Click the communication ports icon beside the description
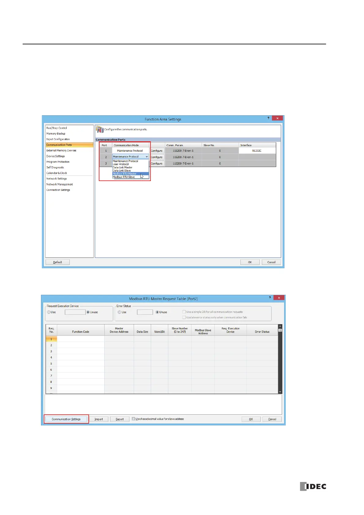364x515 pixels. 100,129
